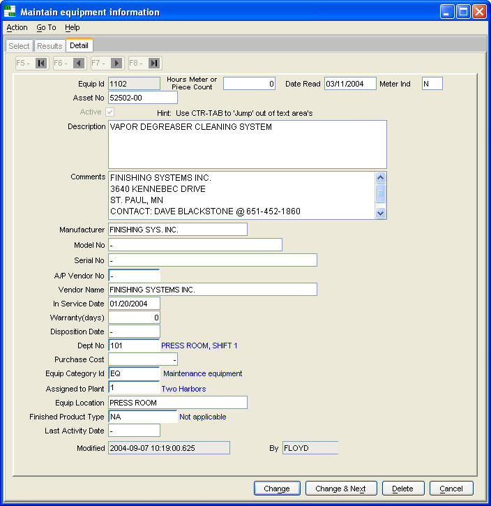This screenshot has width=491, height=506.
Task: Click the 'Not applicable' blue text
Action: coord(202,417)
